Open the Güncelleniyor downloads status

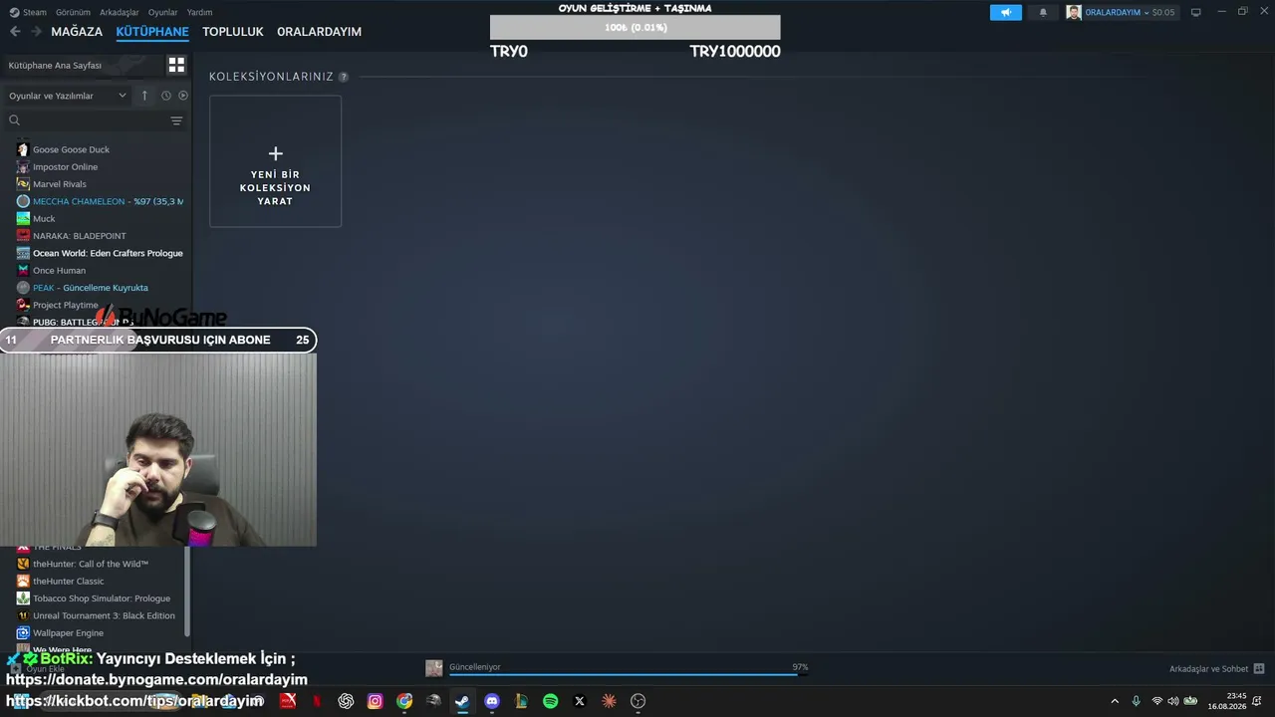pos(474,667)
